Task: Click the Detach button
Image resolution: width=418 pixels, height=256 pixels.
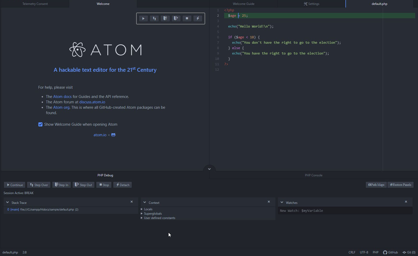Action: [x=123, y=185]
